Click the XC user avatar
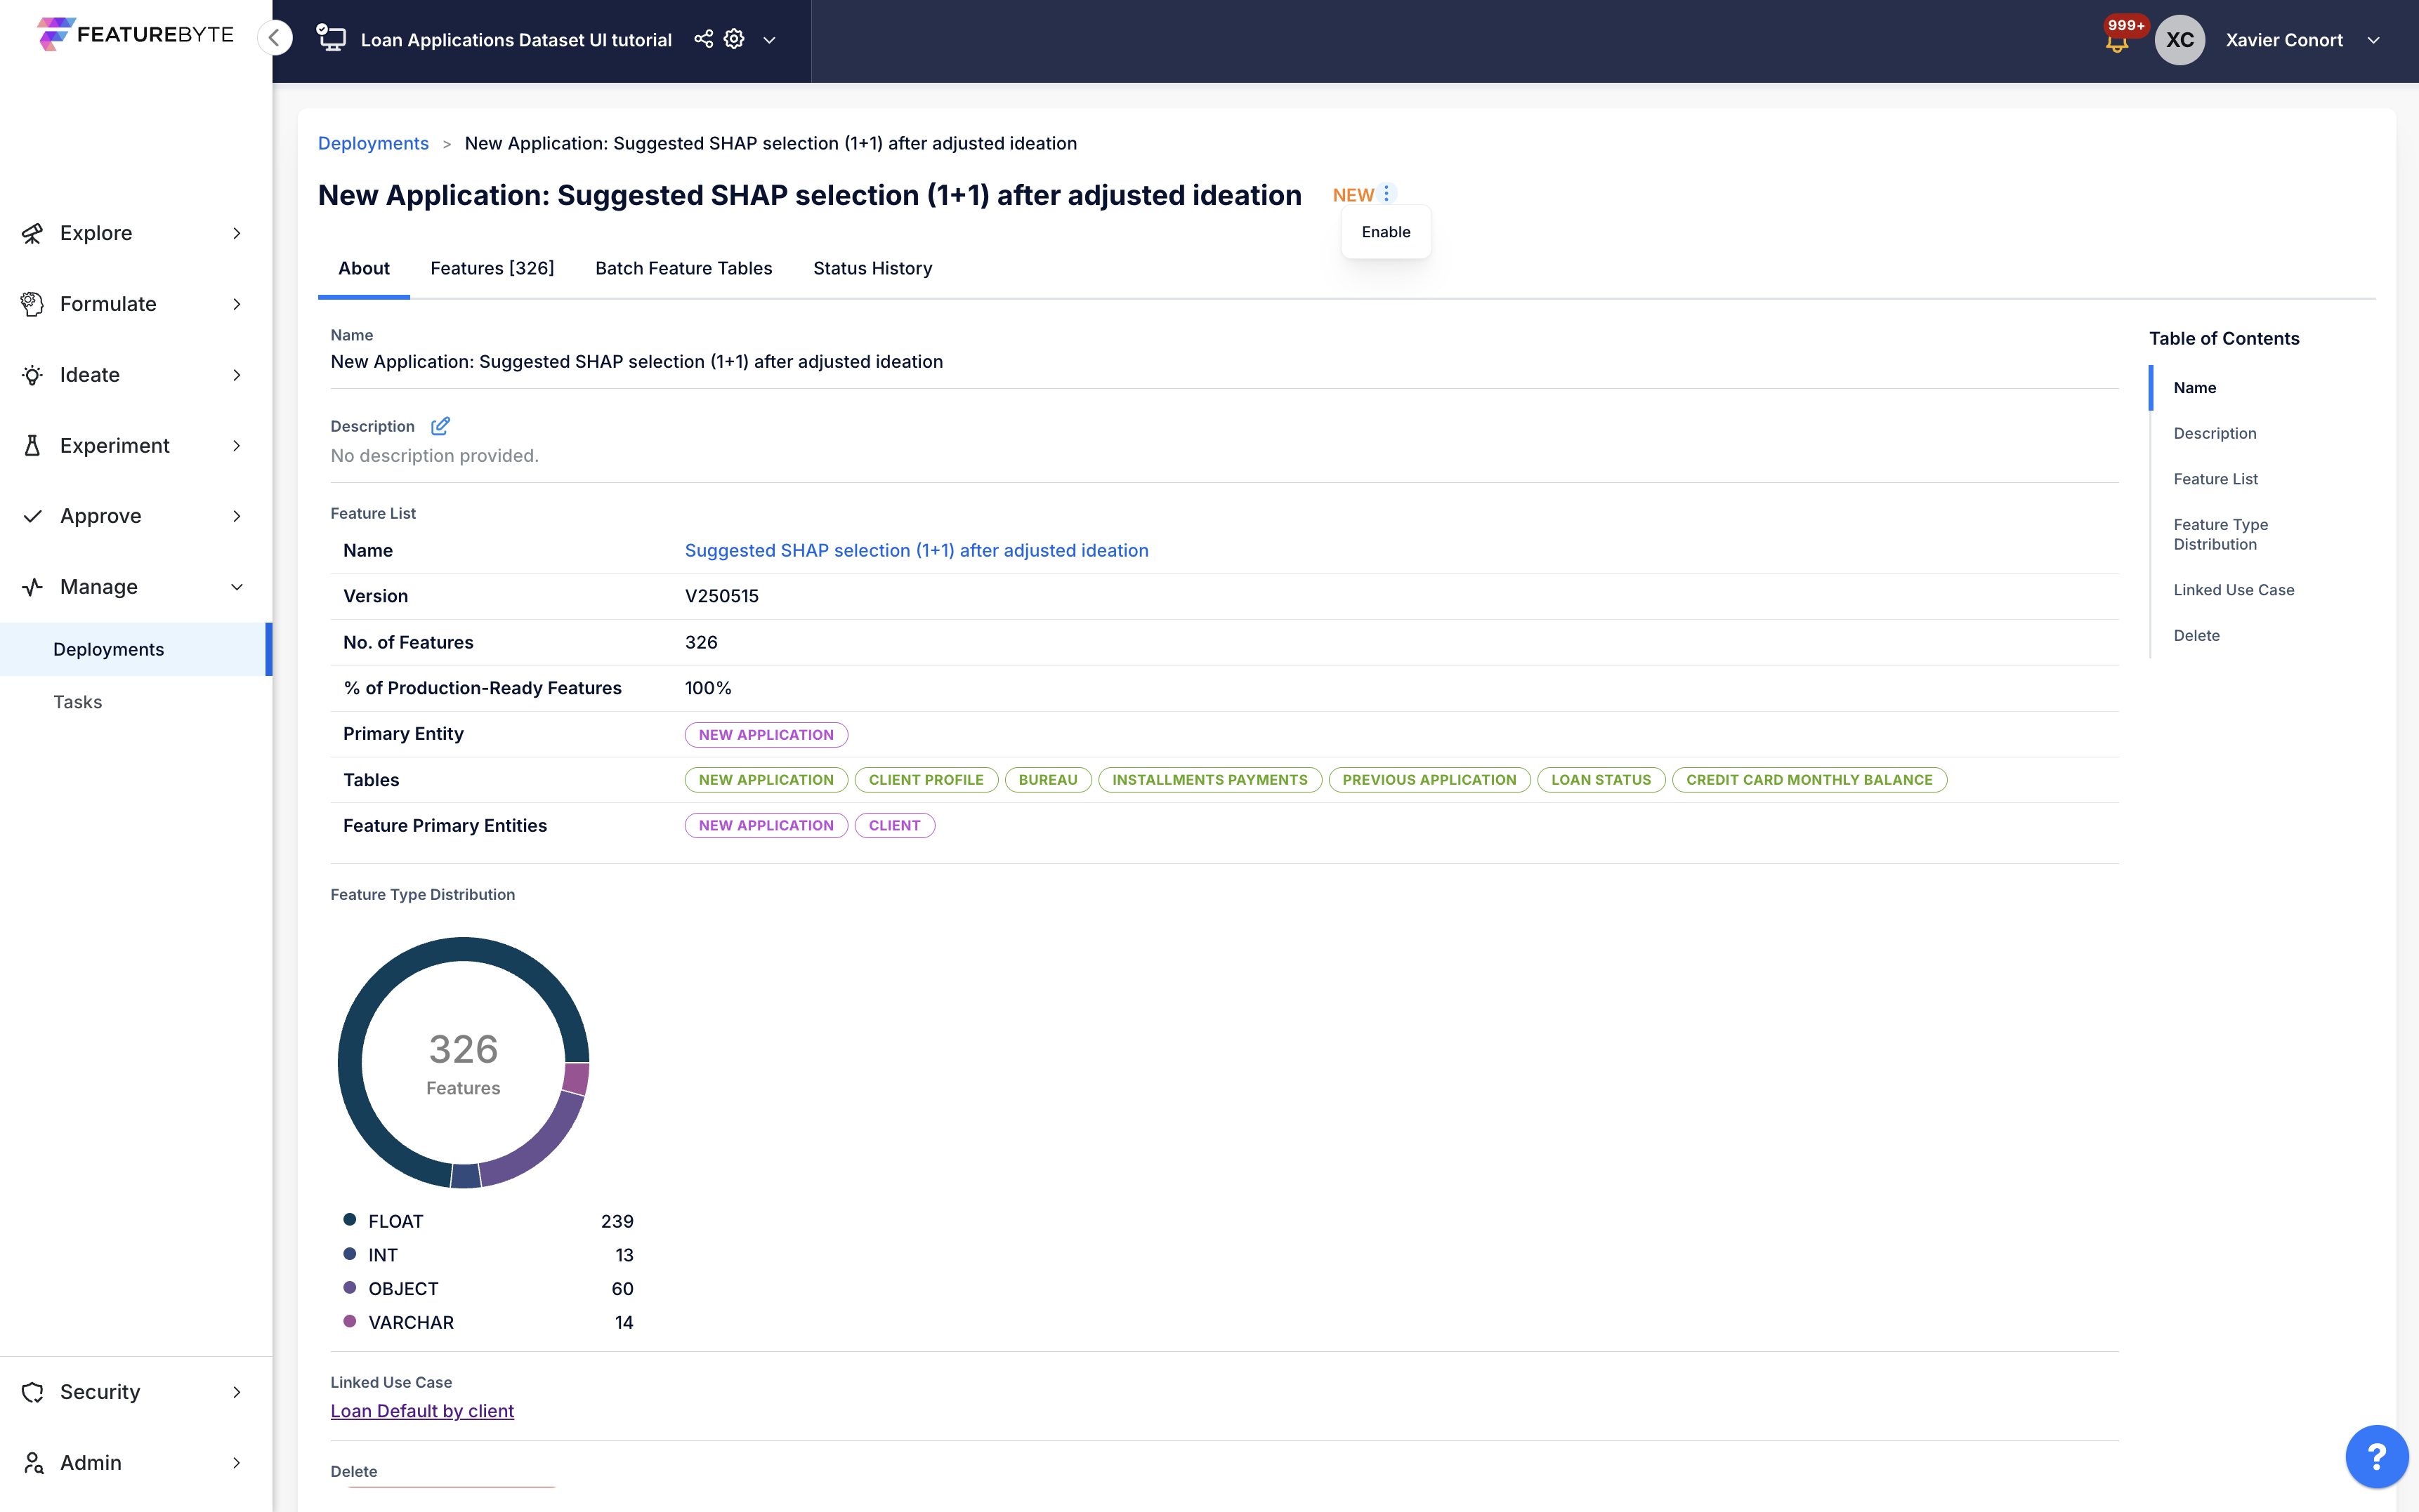Viewport: 2419px width, 1512px height. click(2180, 40)
